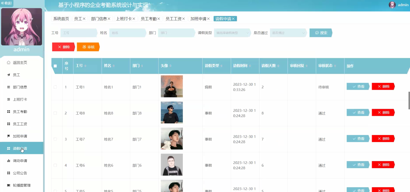Click 查看 for 姓名1 row
This screenshot has width=410, height=192.
(358, 86)
